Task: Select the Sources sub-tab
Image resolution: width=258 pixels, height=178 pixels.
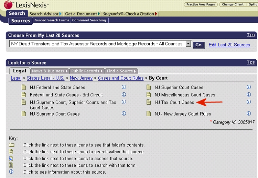Action: tap(21, 21)
